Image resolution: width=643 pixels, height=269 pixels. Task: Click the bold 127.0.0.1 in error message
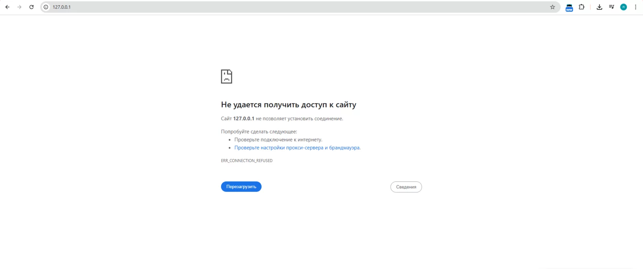point(244,119)
